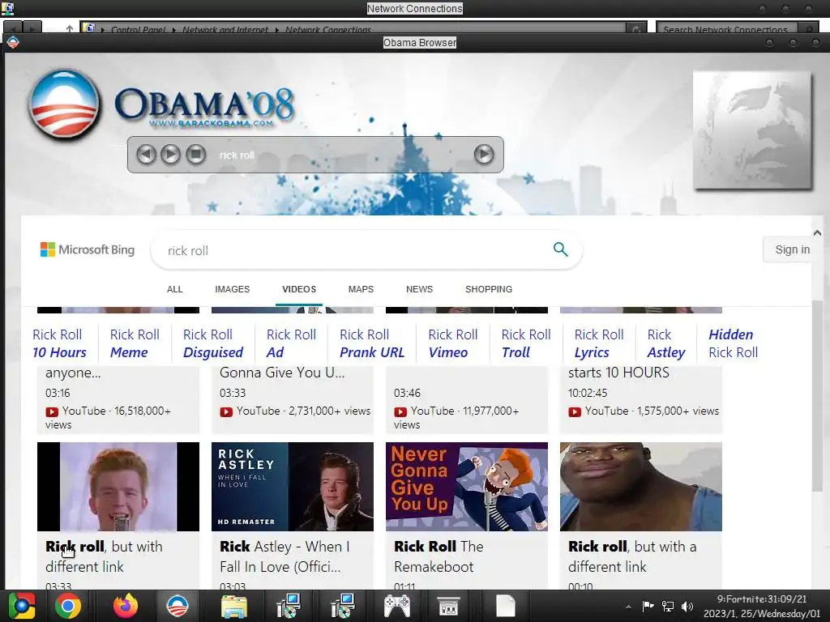
Task: Stop page loading with the square stop button
Action: (x=195, y=155)
